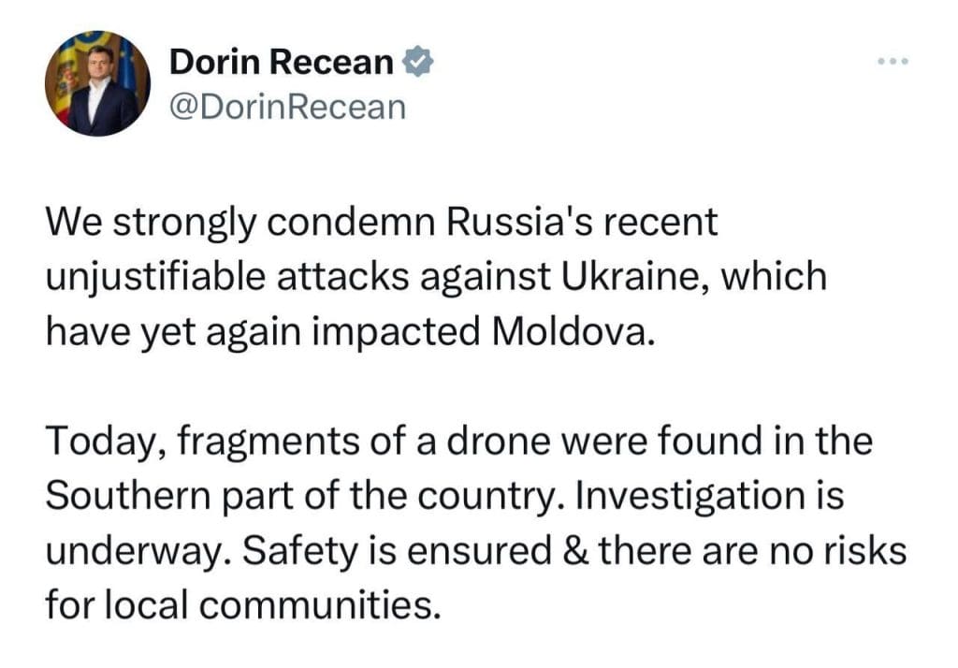Open Dorin Recean's profile picture
Image resolution: width=958 pixels, height=668 pixels.
(x=97, y=84)
